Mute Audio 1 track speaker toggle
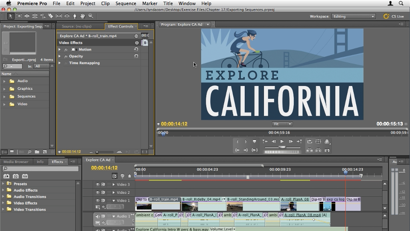 (97, 216)
